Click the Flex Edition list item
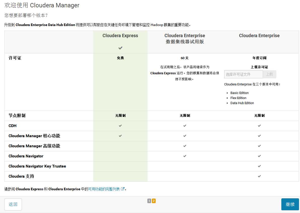 pyautogui.click(x=238, y=98)
